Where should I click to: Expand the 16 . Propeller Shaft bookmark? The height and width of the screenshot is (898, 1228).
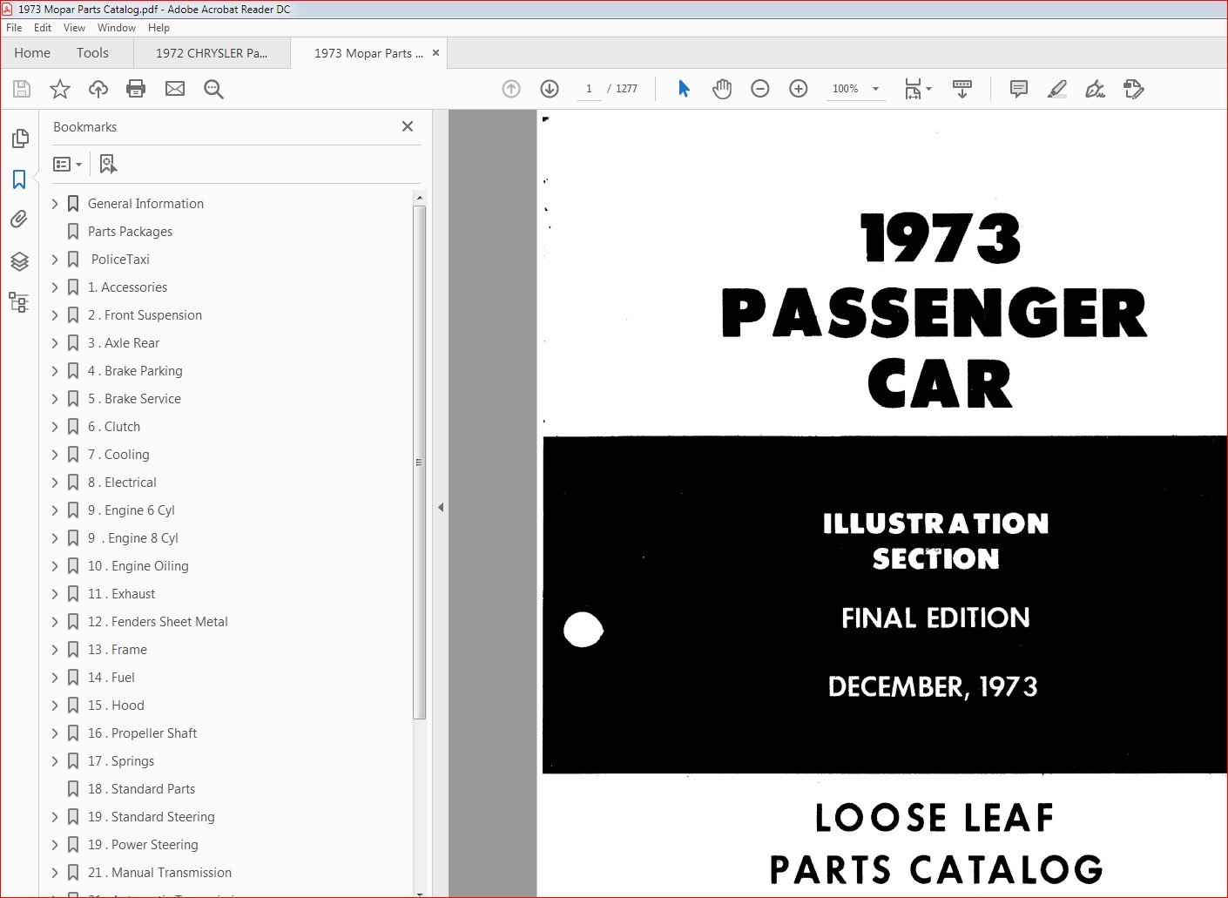tap(55, 733)
